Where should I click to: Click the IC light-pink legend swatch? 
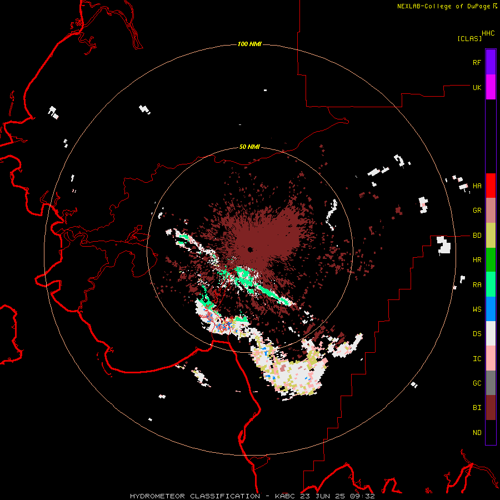[491, 358]
